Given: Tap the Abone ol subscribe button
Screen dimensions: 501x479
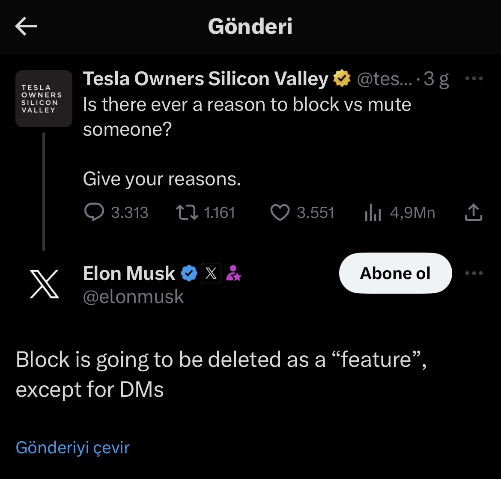Looking at the screenshot, I should [395, 274].
